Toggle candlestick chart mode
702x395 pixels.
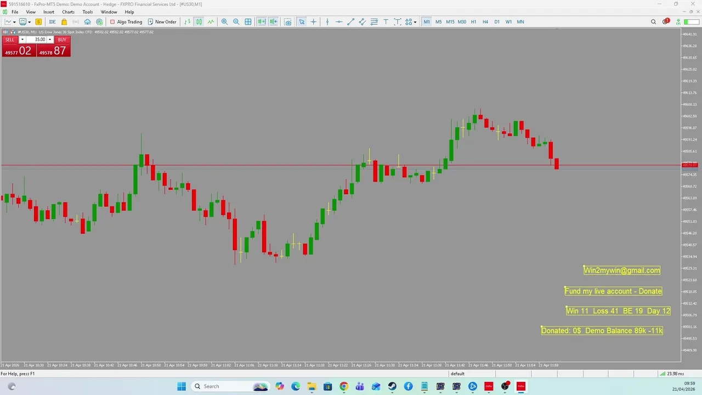coord(199,22)
